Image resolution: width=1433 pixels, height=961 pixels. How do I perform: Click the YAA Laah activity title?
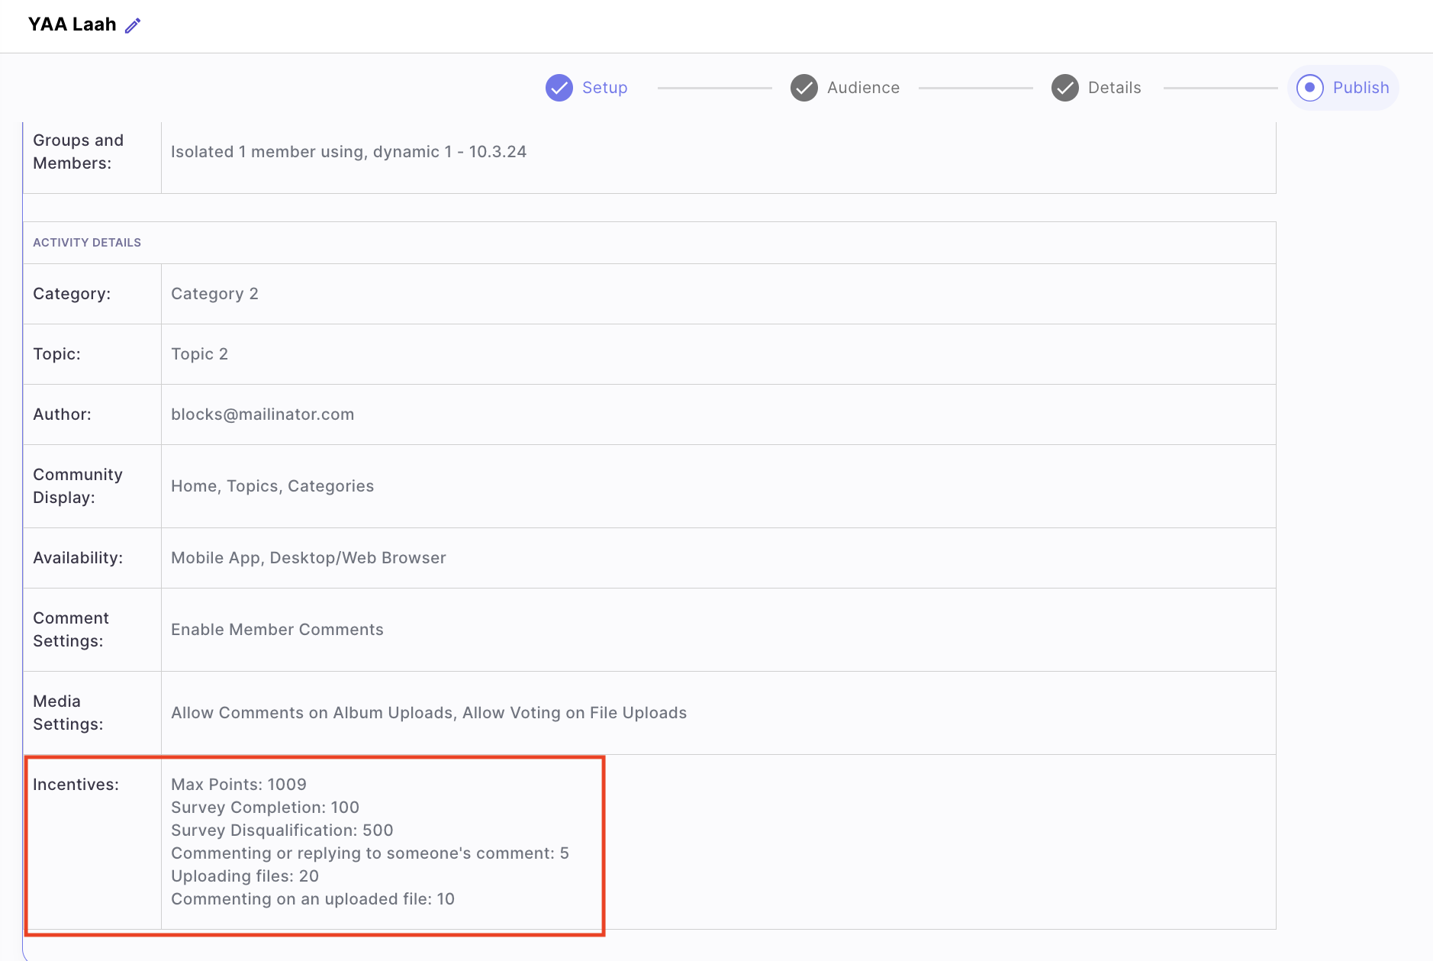coord(72,24)
